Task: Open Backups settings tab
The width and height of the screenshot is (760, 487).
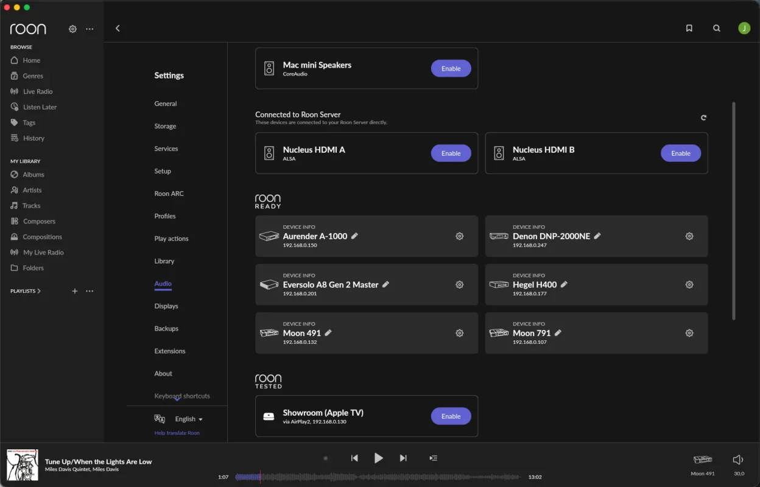Action: pyautogui.click(x=166, y=329)
